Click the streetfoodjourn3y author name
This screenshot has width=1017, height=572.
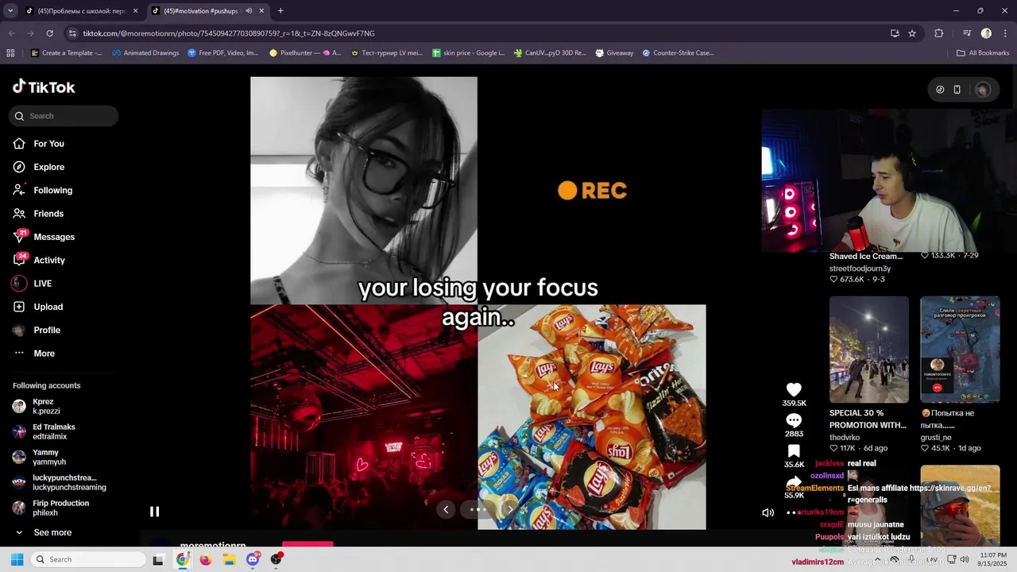pyautogui.click(x=860, y=269)
